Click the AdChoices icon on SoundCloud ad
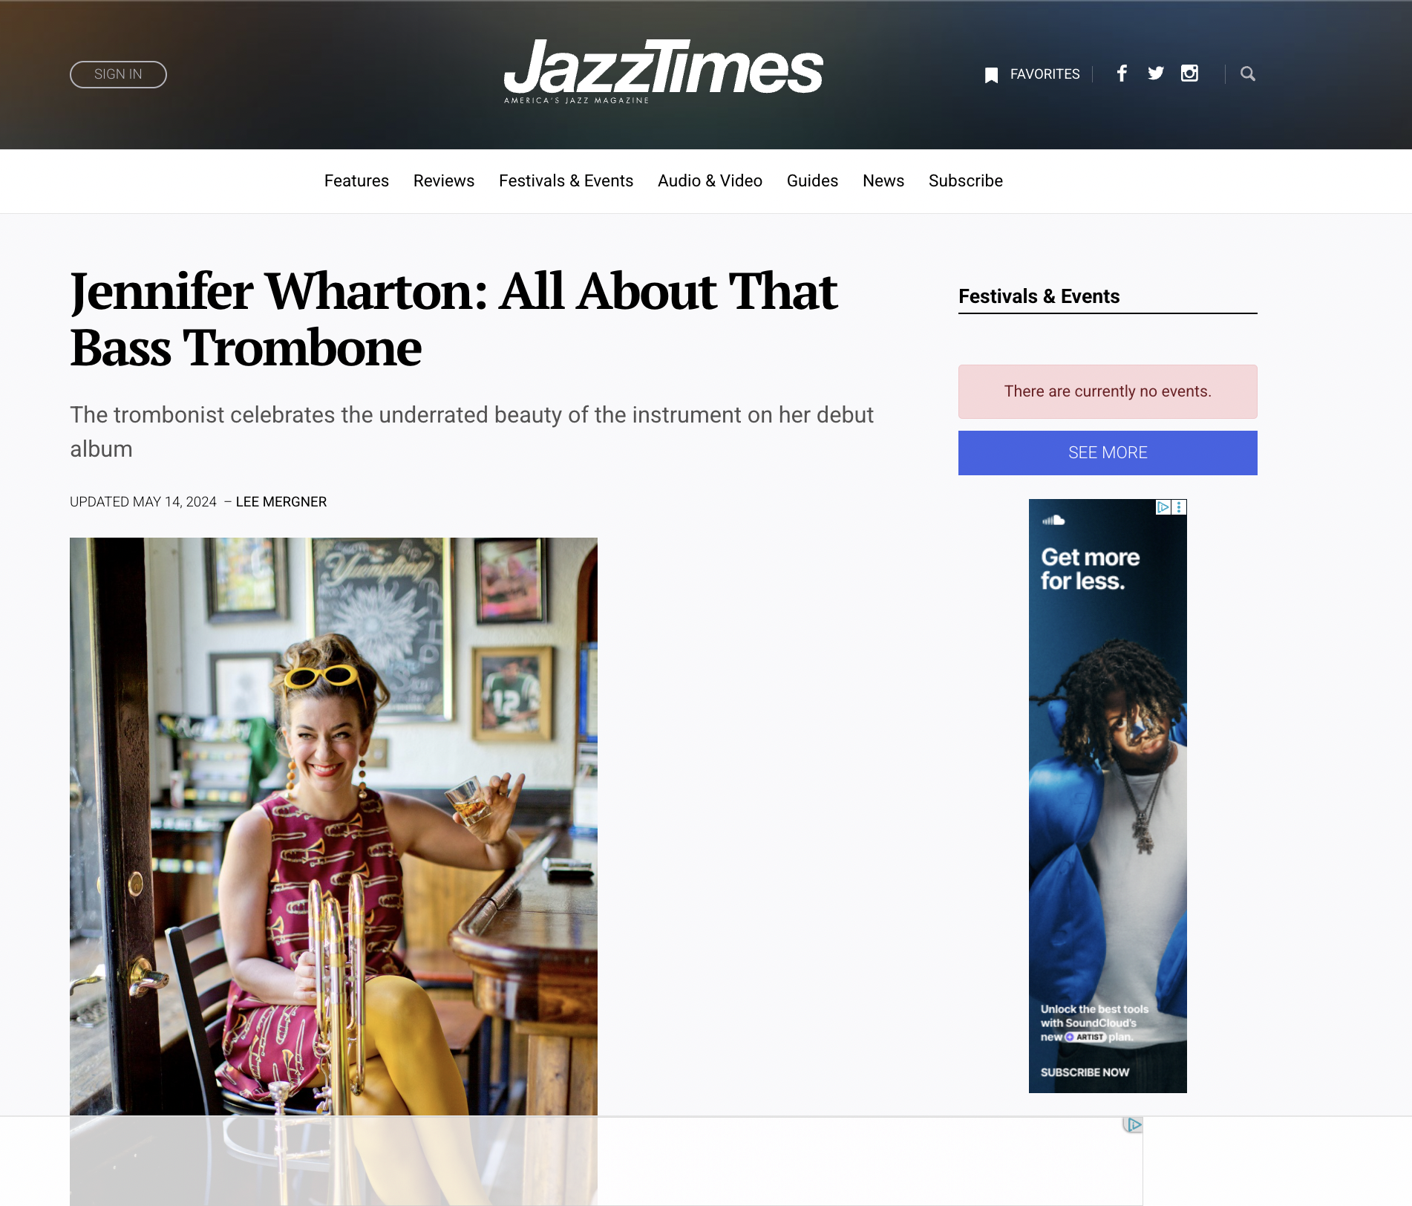This screenshot has width=1412, height=1206. (x=1163, y=507)
